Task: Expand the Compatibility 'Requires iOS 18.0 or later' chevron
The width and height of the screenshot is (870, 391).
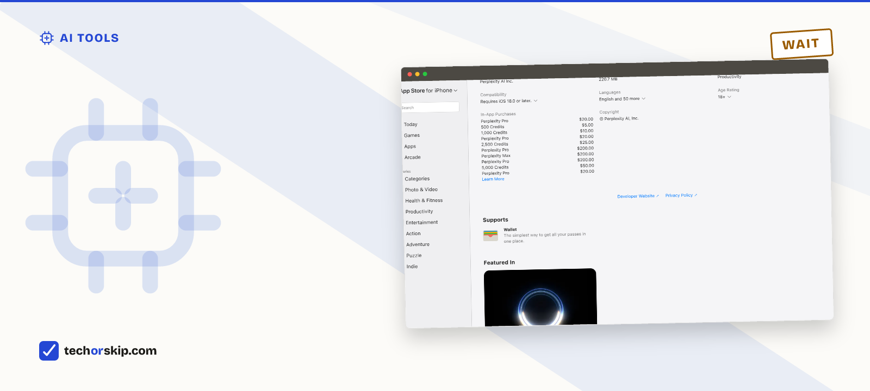Action: pyautogui.click(x=535, y=100)
